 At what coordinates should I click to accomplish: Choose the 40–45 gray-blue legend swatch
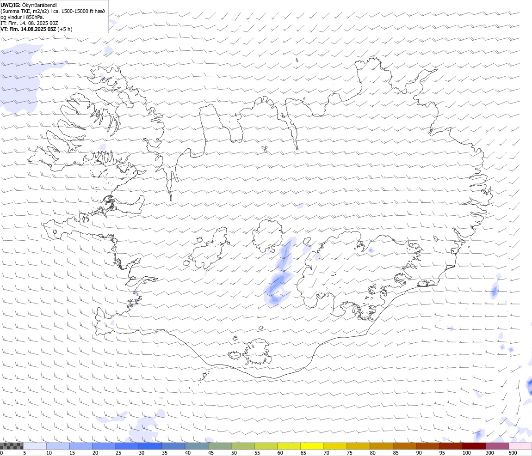tap(197, 446)
